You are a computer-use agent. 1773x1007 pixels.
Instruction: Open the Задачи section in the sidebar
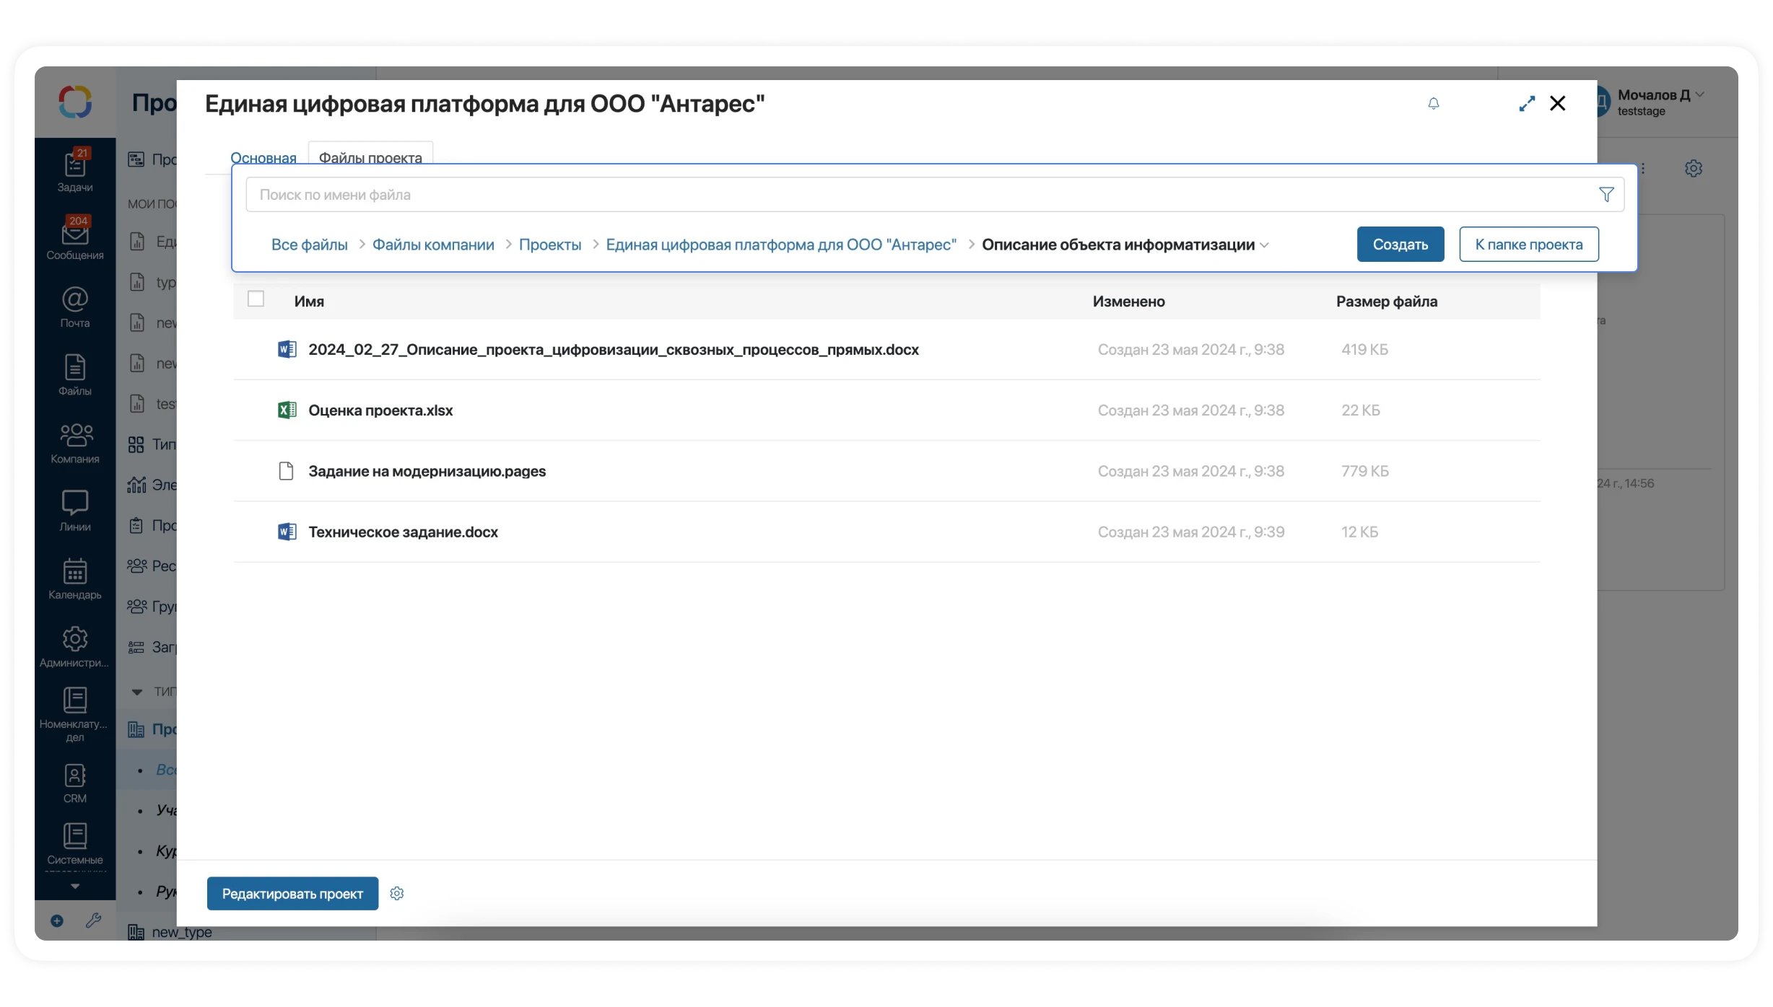74,169
